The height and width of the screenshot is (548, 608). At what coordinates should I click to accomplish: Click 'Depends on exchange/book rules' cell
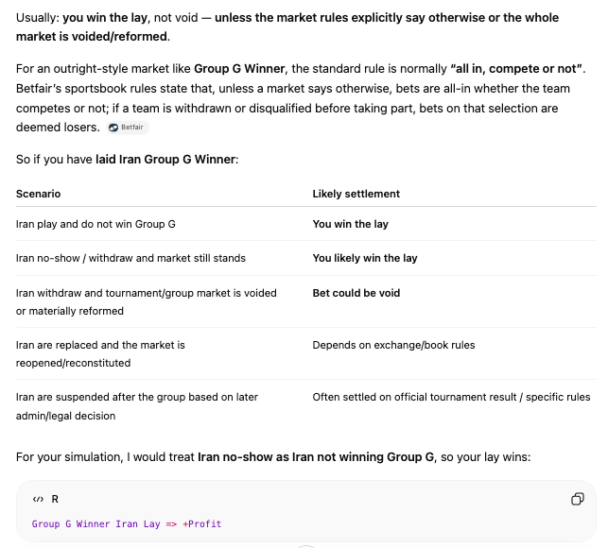pos(393,345)
